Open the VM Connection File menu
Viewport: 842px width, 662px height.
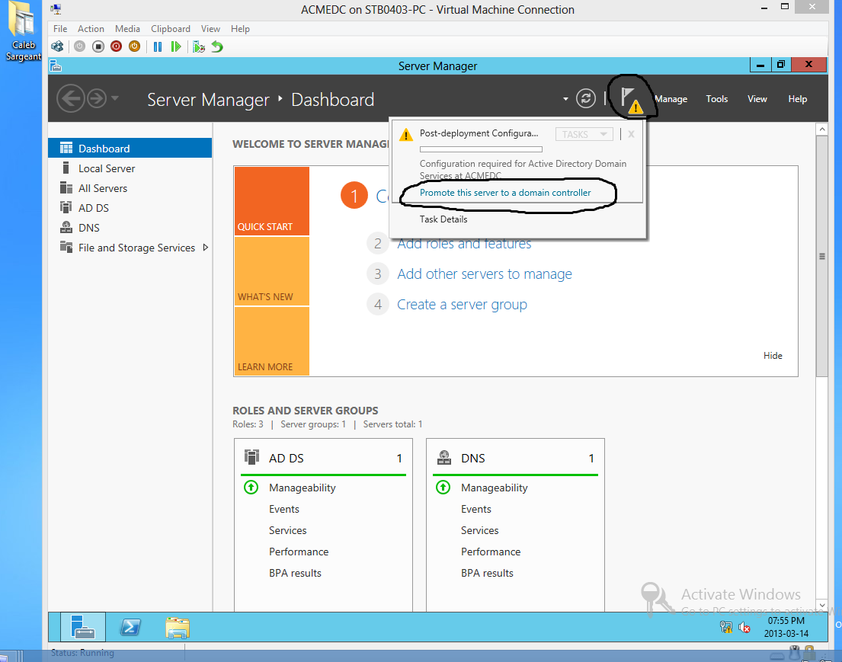tap(60, 28)
